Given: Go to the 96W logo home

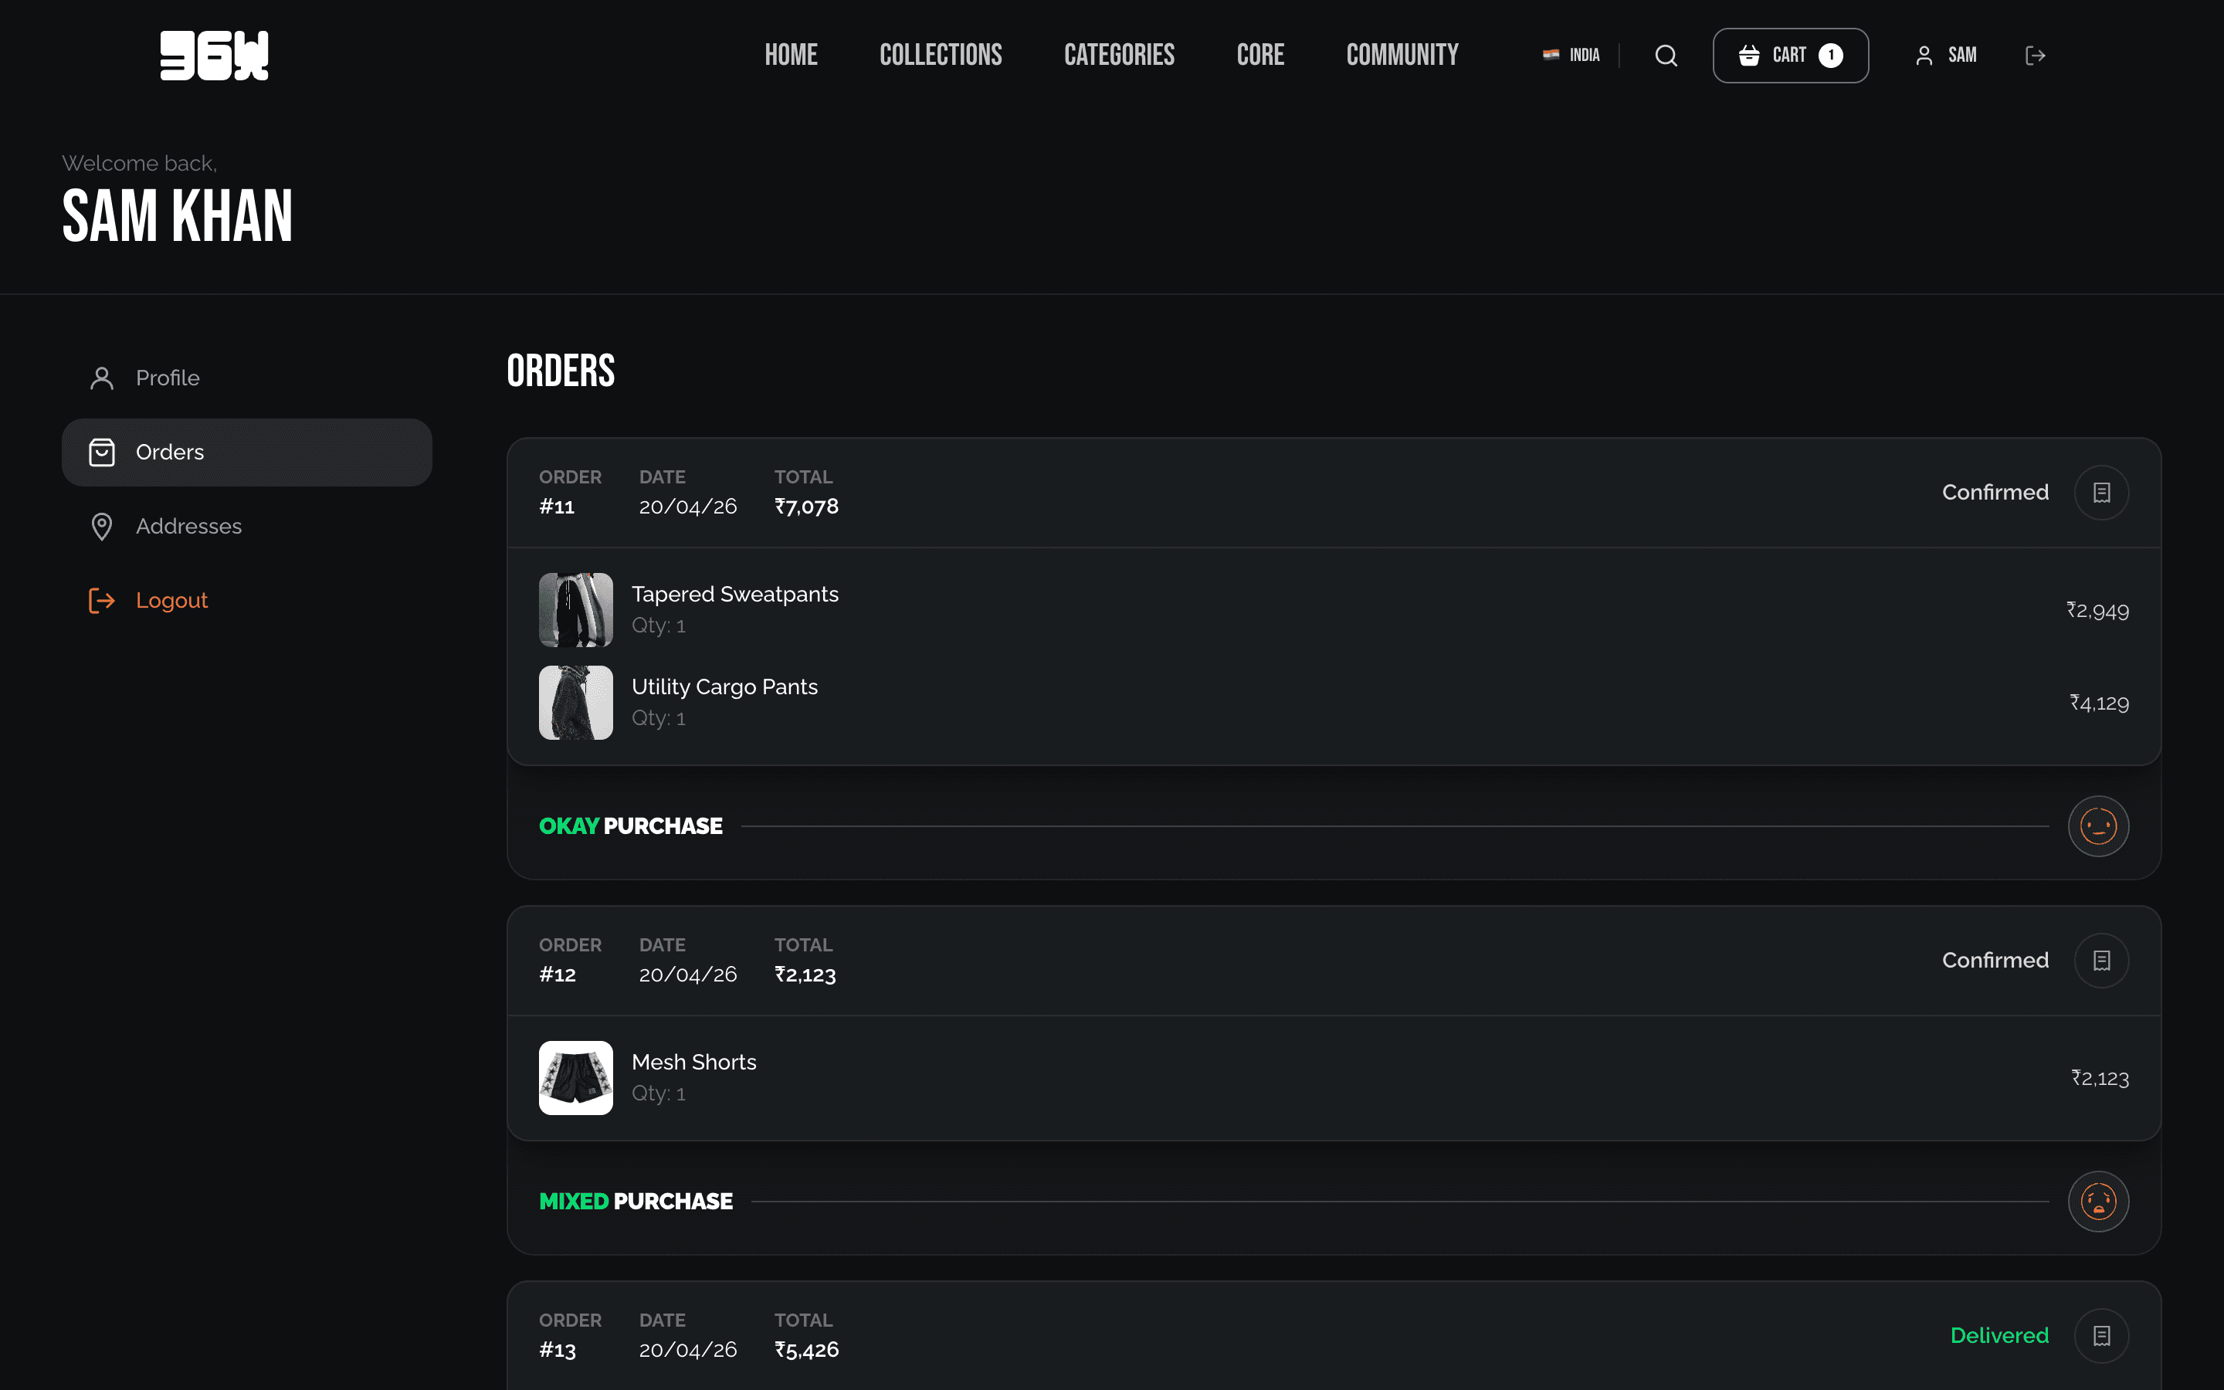Looking at the screenshot, I should (214, 56).
